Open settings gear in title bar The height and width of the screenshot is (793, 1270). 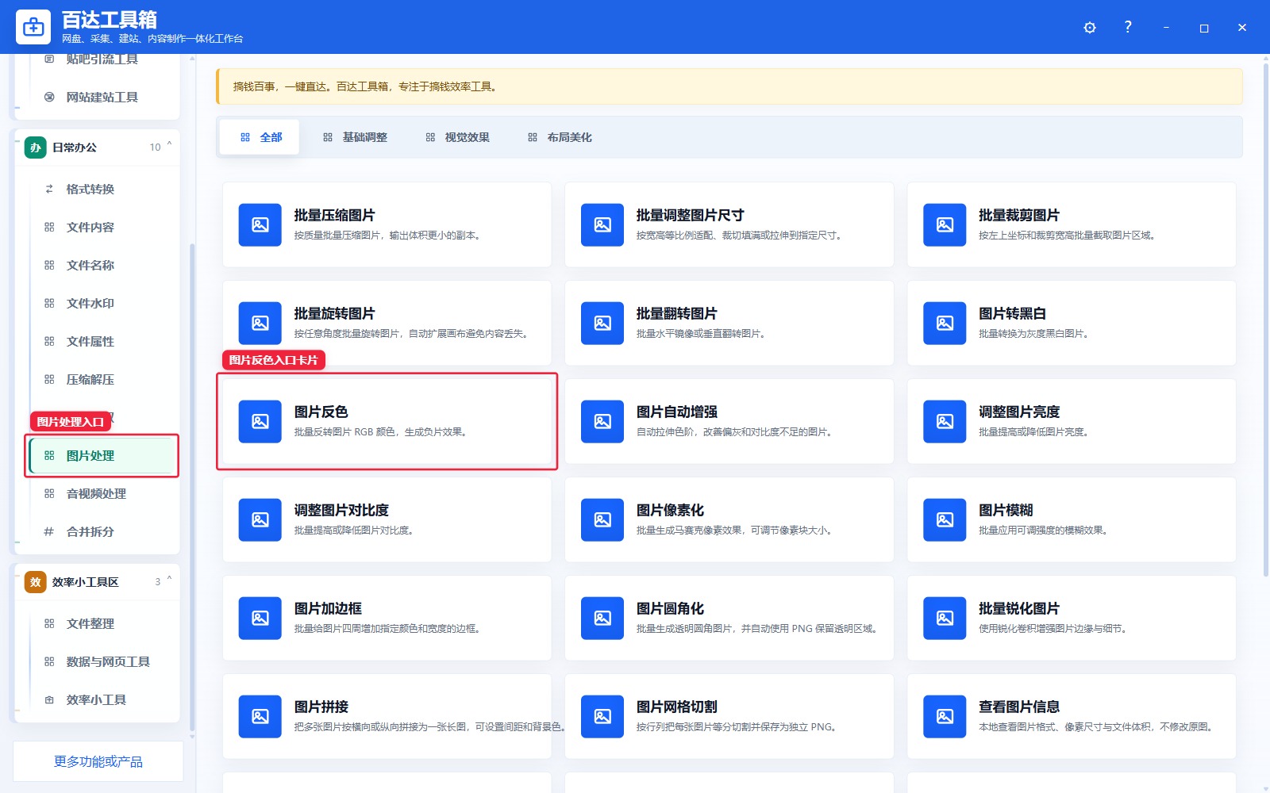point(1090,28)
